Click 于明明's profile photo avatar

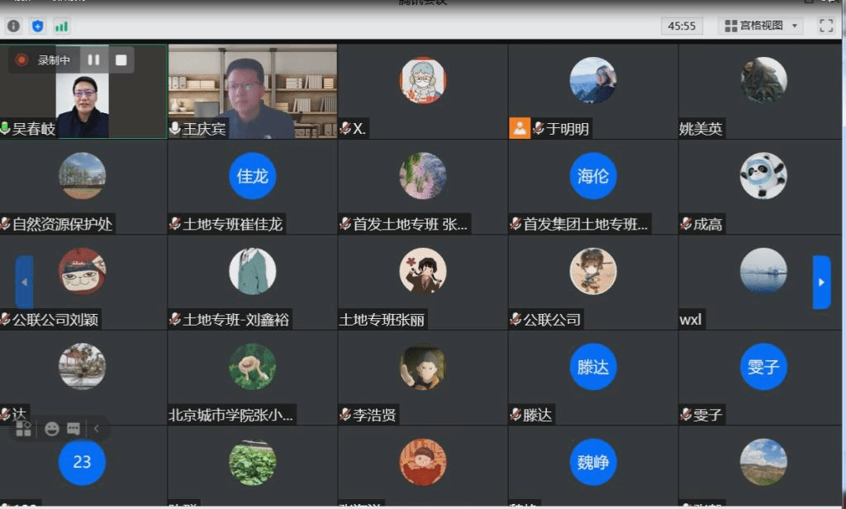pos(593,80)
